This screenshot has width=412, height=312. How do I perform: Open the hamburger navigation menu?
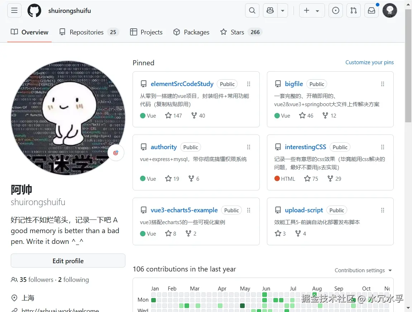tap(14, 10)
